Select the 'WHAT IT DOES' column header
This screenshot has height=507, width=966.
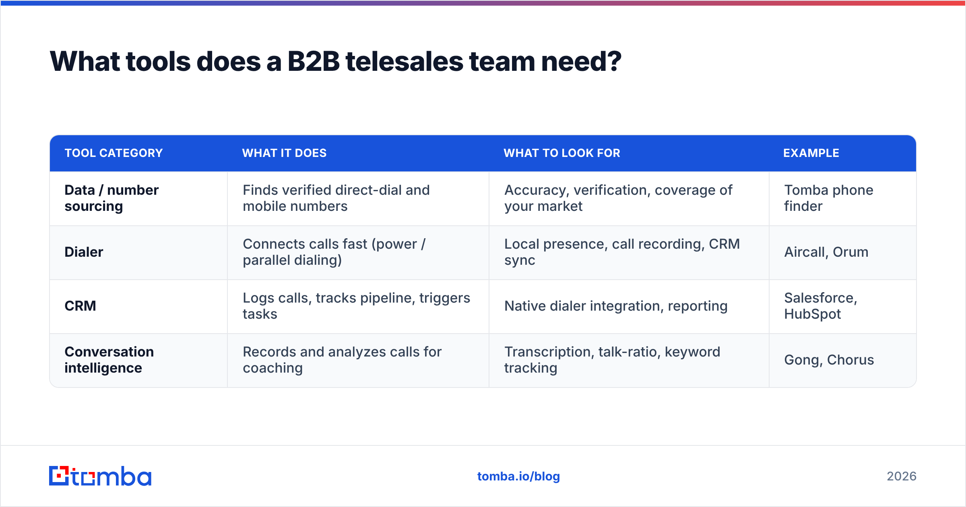coord(284,153)
